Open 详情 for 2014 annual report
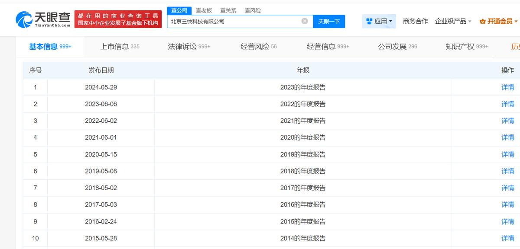520x249 pixels. tap(507, 238)
